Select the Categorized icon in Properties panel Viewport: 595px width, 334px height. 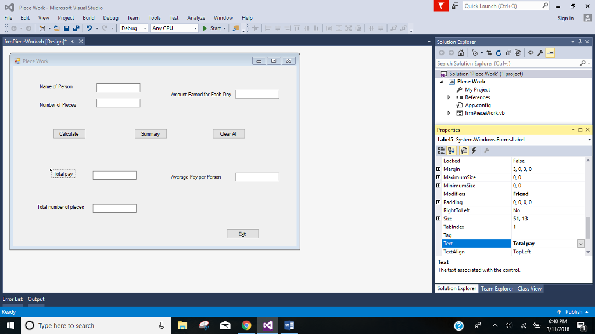[441, 150]
